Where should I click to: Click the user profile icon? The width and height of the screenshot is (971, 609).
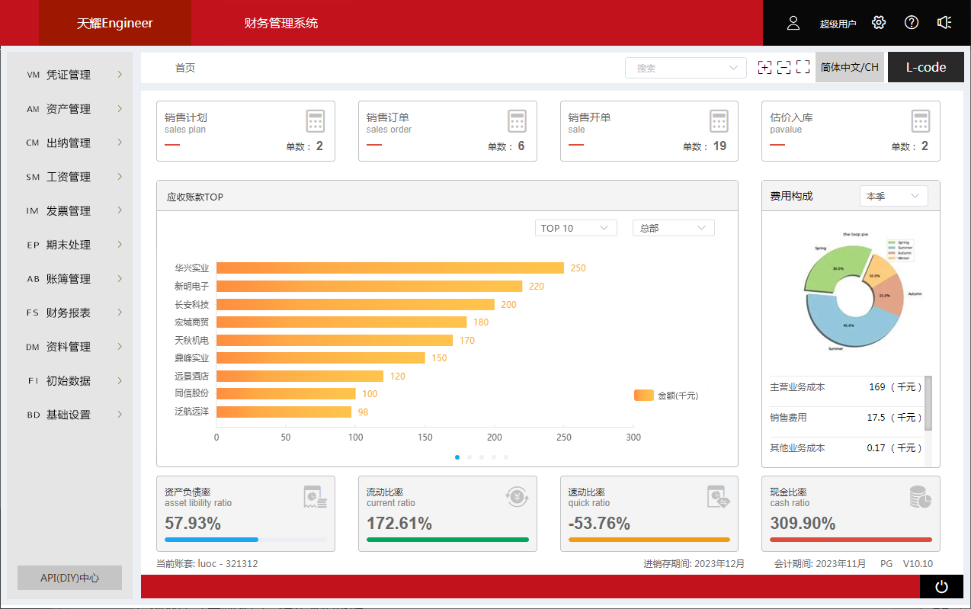click(793, 23)
